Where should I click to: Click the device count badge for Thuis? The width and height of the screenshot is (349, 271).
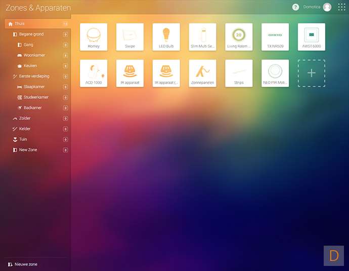tap(65, 24)
